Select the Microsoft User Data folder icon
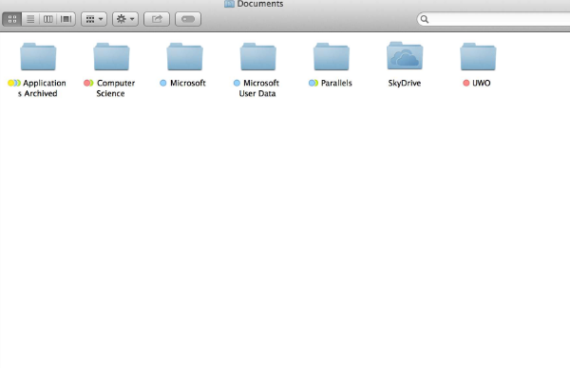This screenshot has height=368, width=570. click(258, 56)
